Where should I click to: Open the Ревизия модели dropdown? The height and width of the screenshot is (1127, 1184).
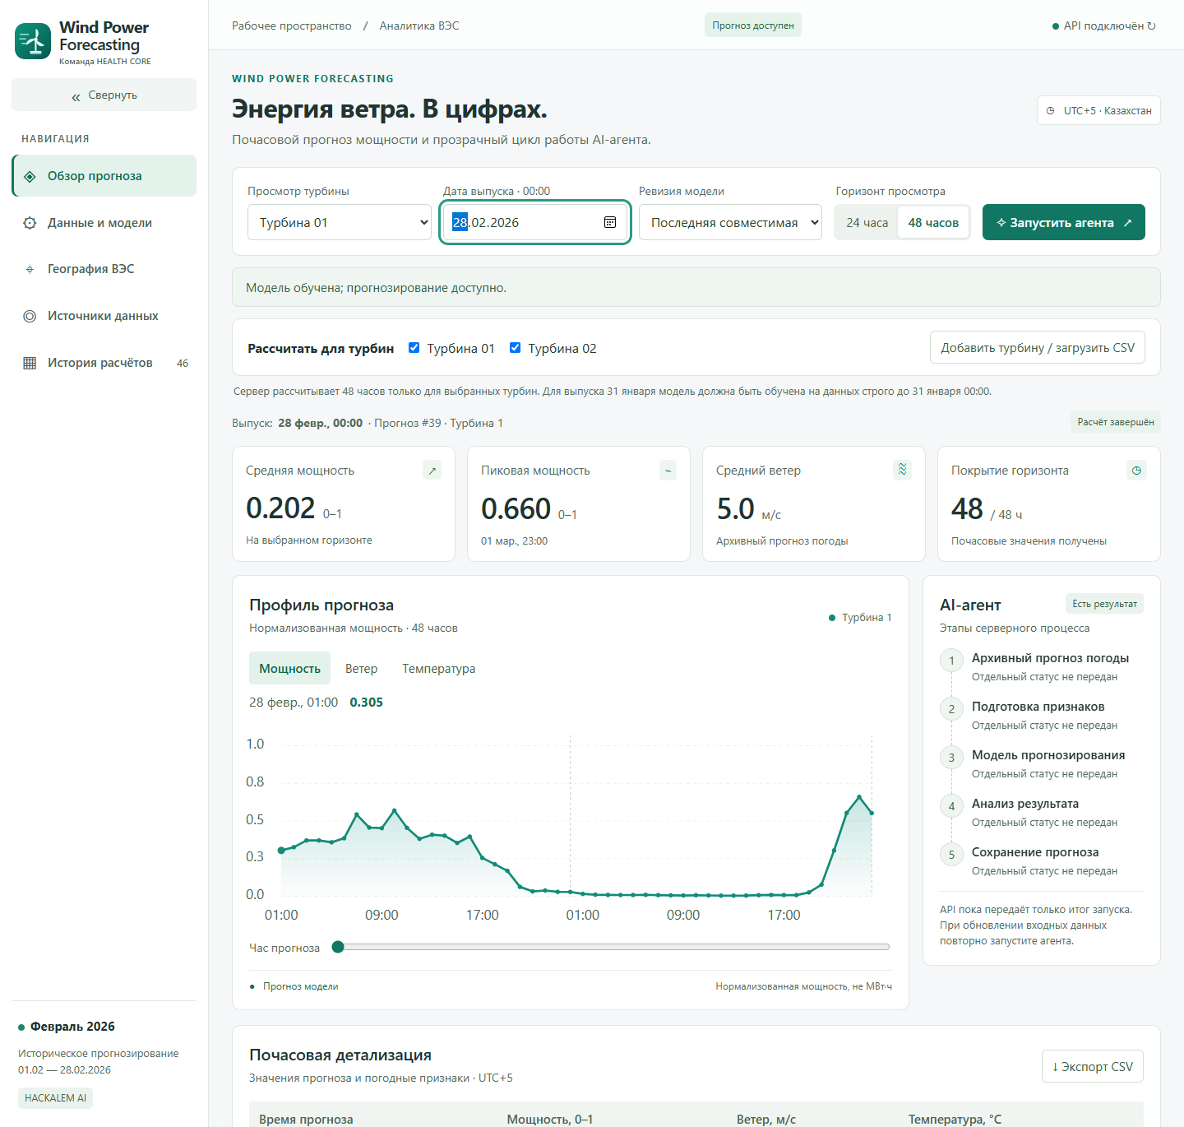[x=730, y=222]
